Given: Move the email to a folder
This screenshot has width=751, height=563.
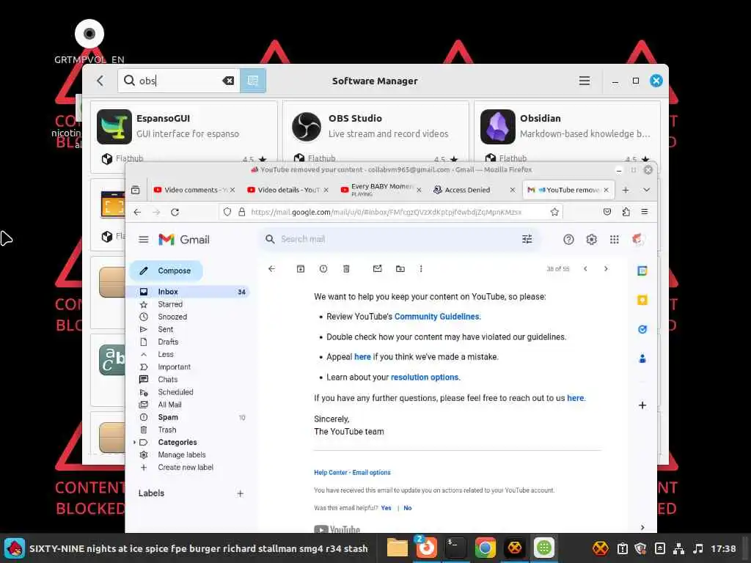Looking at the screenshot, I should pyautogui.click(x=400, y=269).
